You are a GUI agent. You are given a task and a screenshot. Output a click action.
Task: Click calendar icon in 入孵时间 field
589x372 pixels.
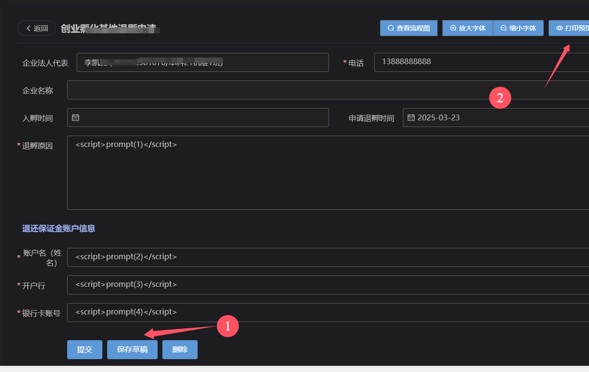tap(75, 117)
